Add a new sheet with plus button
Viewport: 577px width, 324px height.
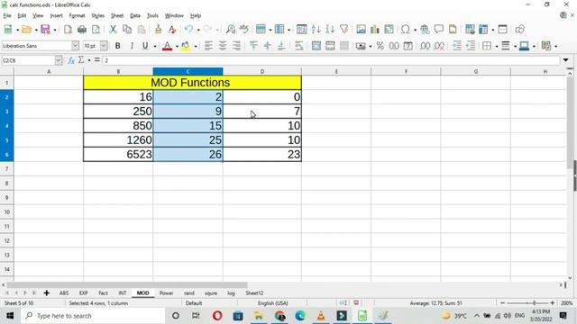click(x=46, y=293)
